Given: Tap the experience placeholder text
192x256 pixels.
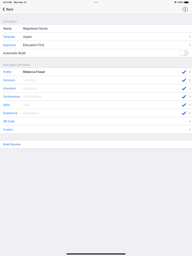Looking at the screenshot, I should 31,113.
